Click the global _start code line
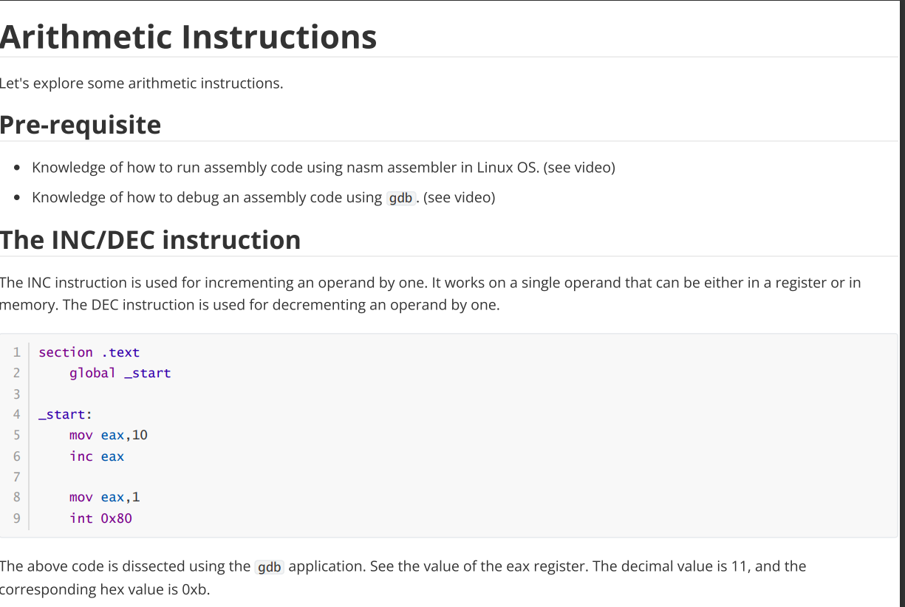Viewport: 905px width, 607px height. 120,373
